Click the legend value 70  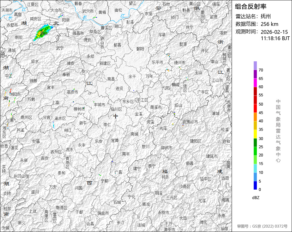(x=261, y=70)
